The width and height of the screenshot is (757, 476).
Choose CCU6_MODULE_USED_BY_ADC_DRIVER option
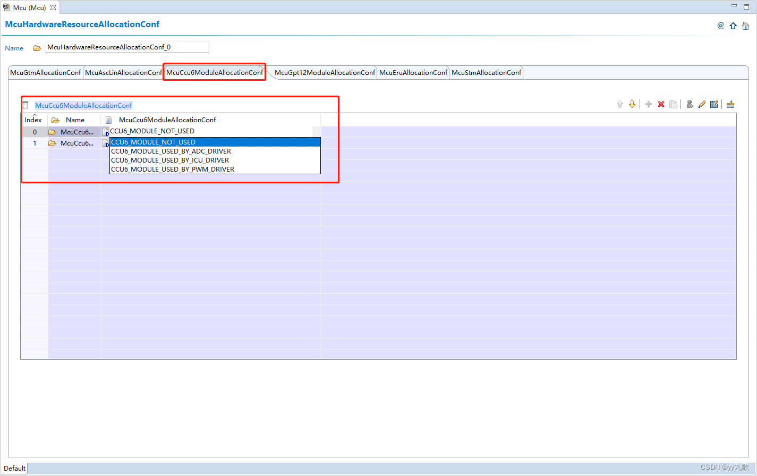[x=215, y=151]
